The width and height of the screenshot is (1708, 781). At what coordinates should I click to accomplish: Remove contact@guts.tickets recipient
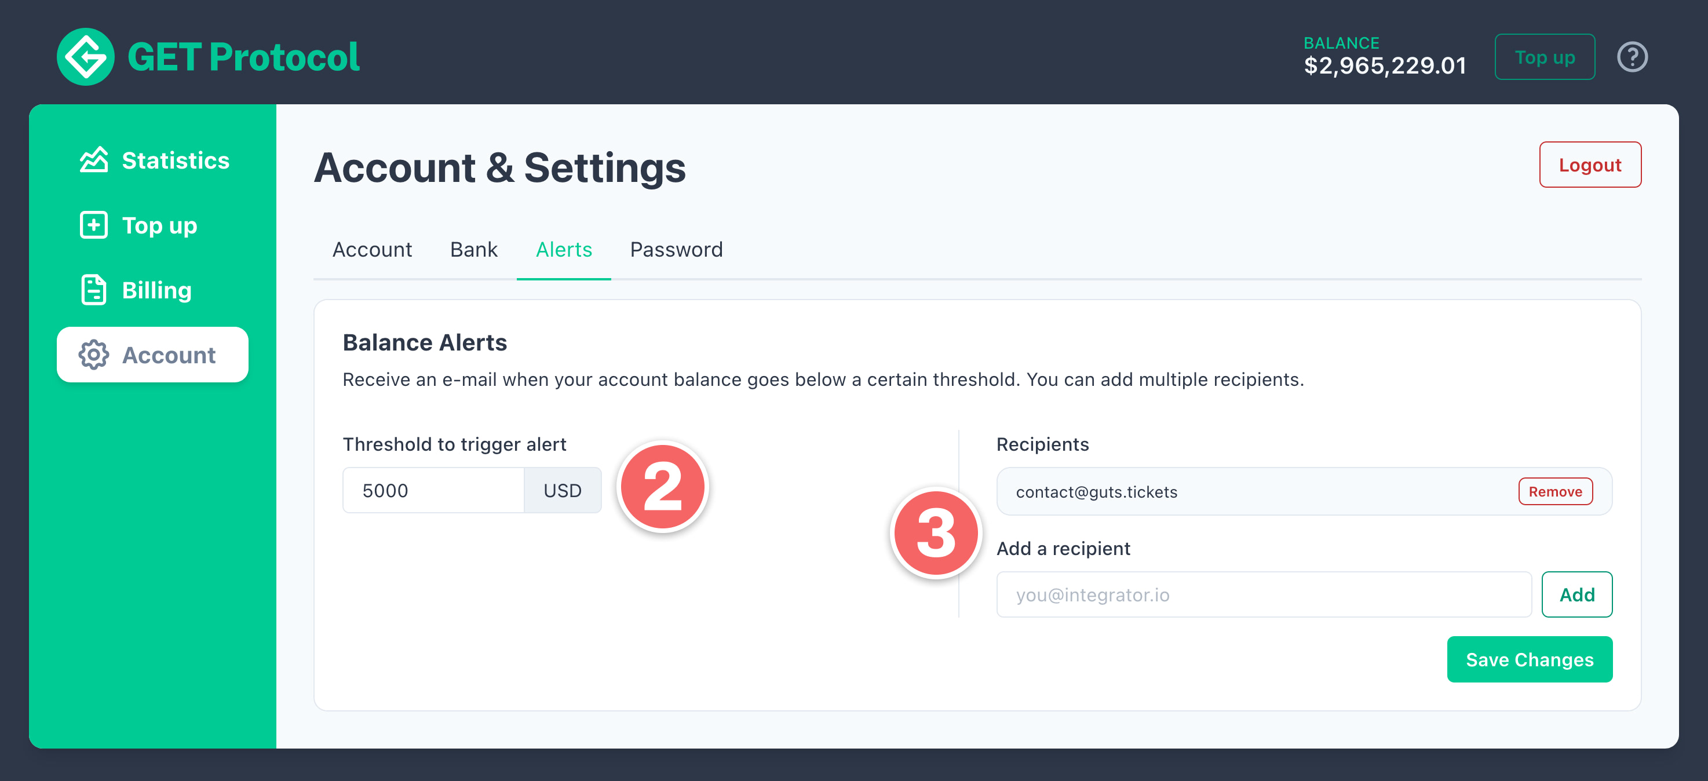pyautogui.click(x=1555, y=491)
